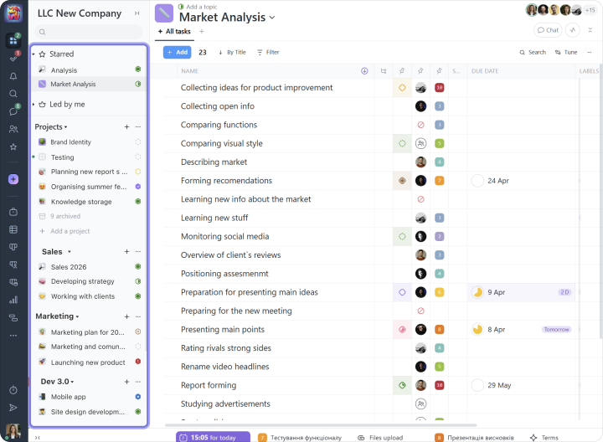Screen dimensions: 603x442
Task: Add a new project to the Sales group
Action: point(126,251)
